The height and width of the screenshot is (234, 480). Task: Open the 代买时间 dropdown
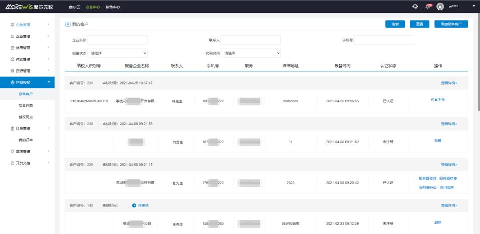[x=251, y=53]
